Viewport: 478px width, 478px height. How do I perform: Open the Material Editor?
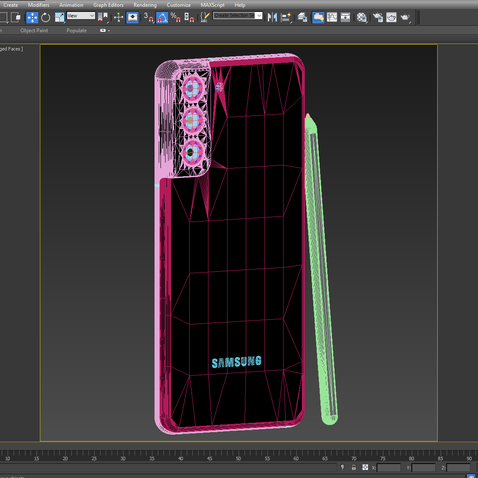point(362,17)
